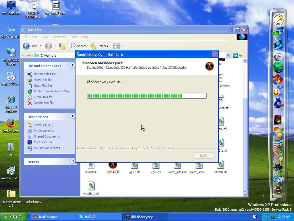Click the greyed-out button at the installer's bottom right

pos(204,155)
